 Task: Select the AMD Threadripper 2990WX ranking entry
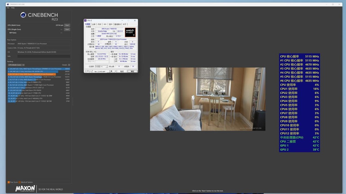pyautogui.click(x=39, y=69)
